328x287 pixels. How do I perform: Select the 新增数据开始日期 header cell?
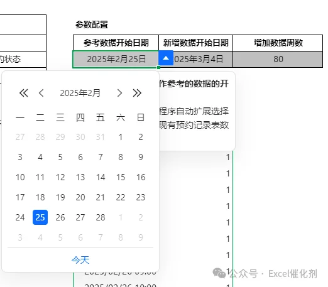tap(195, 43)
